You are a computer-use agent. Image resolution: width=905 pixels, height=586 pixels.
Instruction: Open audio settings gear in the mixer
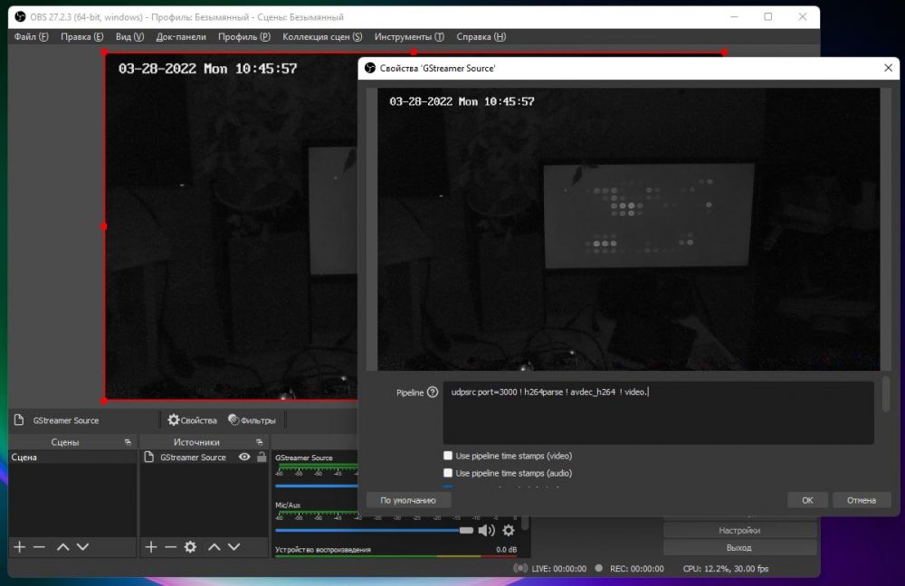click(x=509, y=531)
